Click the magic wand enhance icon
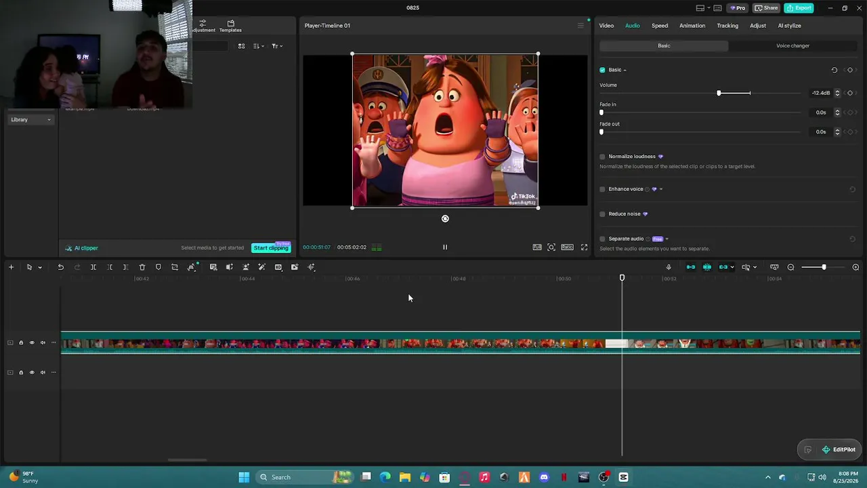 pos(261,267)
